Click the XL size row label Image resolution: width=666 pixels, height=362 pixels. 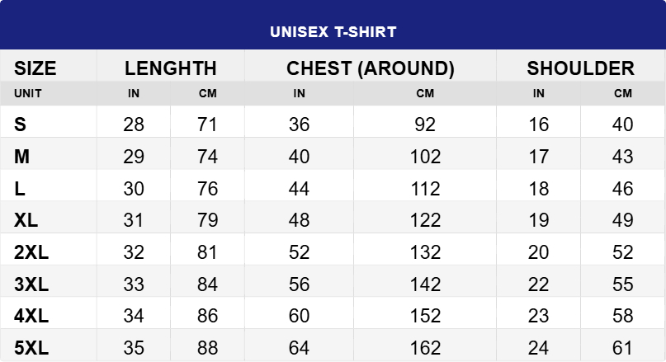click(x=26, y=221)
